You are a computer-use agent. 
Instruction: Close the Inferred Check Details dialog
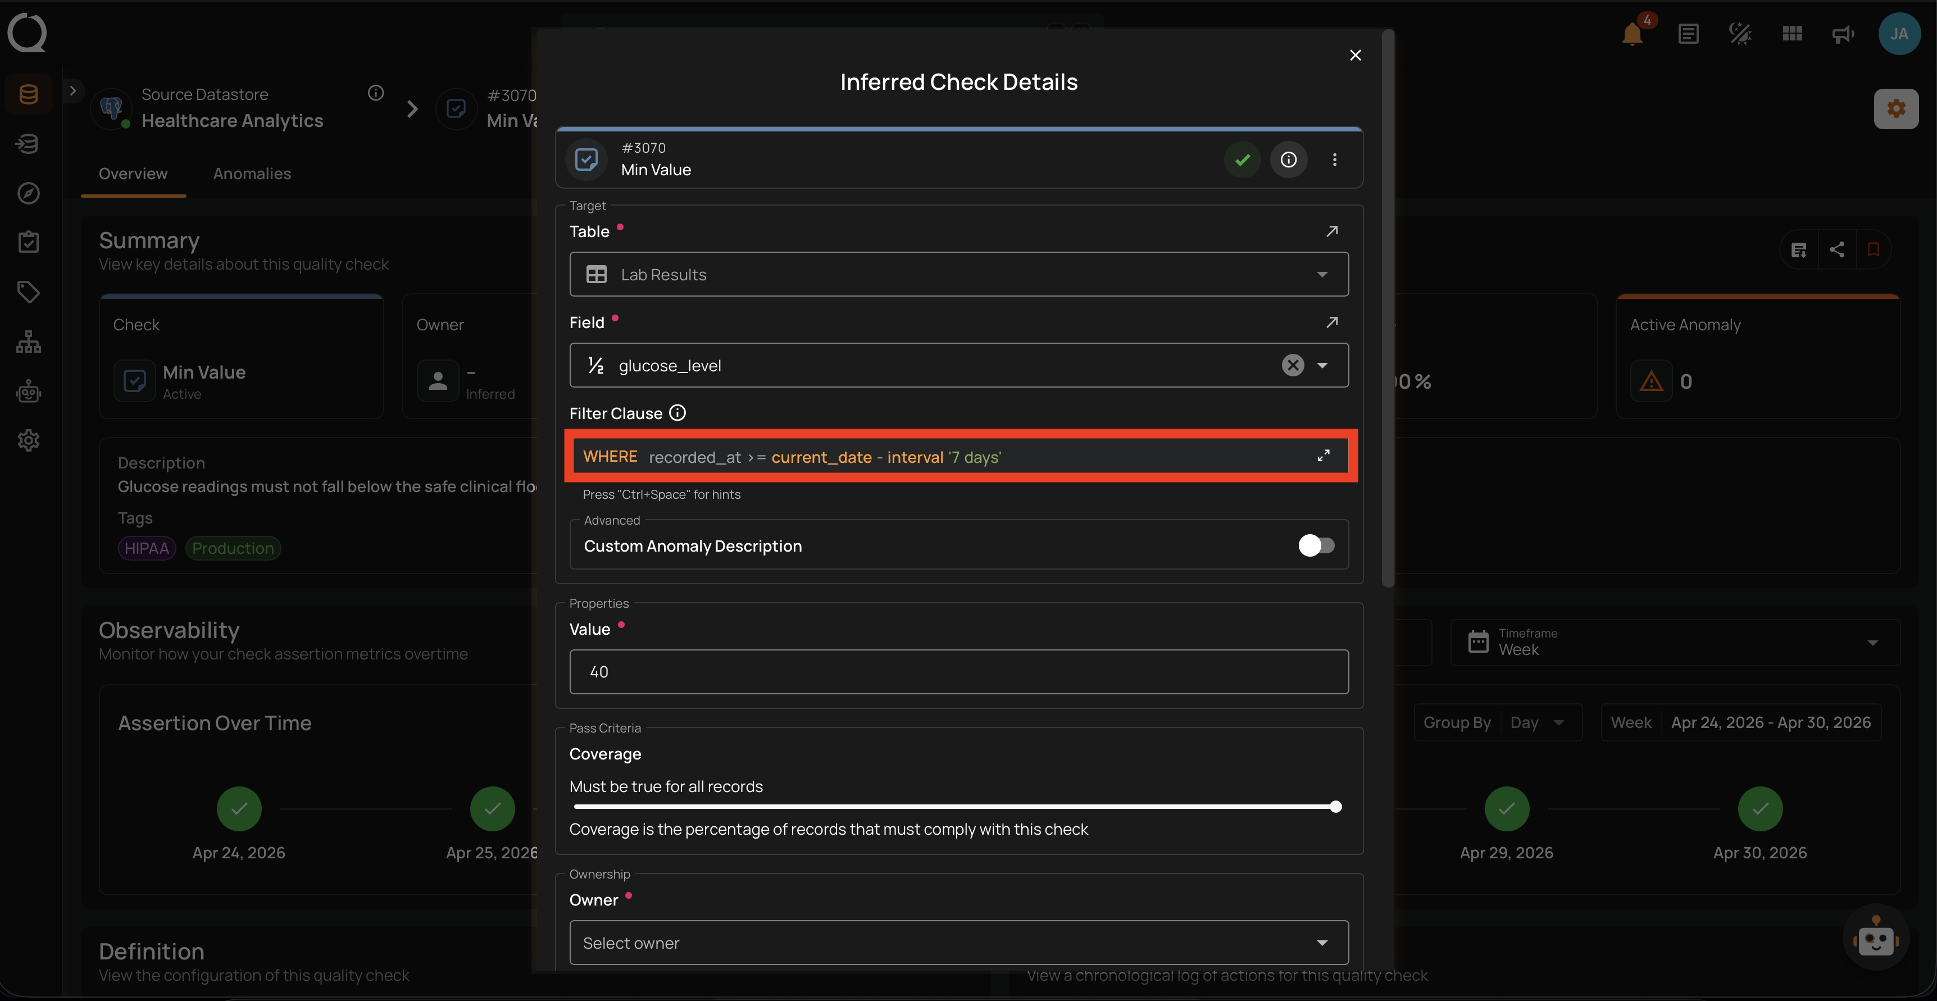pos(1355,55)
